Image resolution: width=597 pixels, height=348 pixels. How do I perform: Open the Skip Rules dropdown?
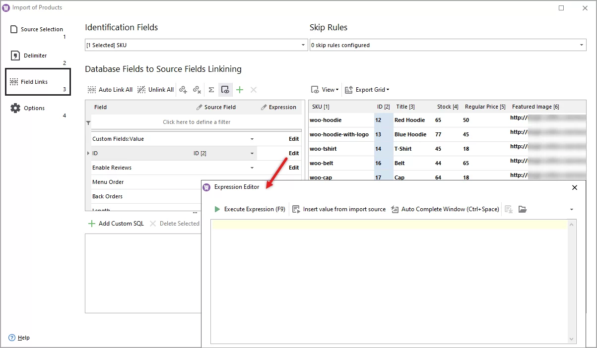tap(581, 45)
